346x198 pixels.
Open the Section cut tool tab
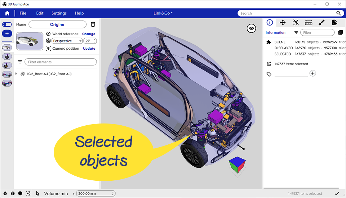pyautogui.click(x=296, y=22)
